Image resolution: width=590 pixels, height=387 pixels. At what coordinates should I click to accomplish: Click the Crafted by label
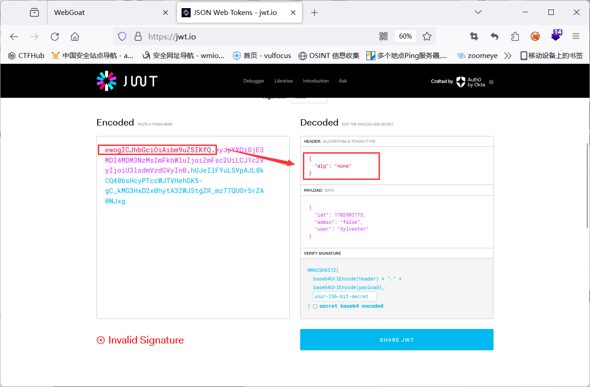(442, 82)
